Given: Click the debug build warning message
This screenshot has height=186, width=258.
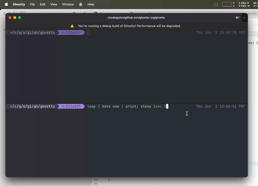Looking at the screenshot, I should 129,26.
